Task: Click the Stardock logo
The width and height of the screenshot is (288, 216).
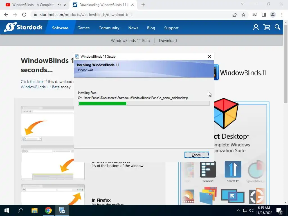Action: click(23, 27)
